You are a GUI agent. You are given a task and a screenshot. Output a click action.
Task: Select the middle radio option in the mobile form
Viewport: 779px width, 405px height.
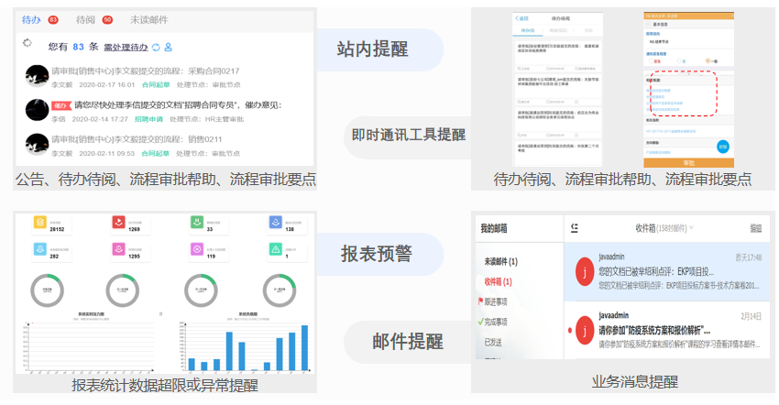(678, 61)
